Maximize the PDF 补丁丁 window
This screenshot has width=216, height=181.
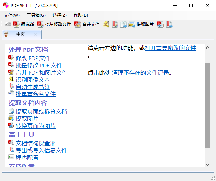tap(191, 5)
